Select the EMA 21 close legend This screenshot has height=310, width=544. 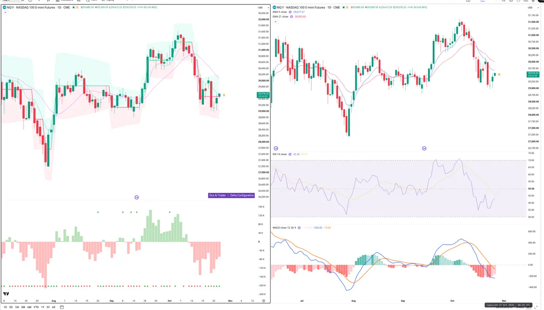(x=280, y=16)
